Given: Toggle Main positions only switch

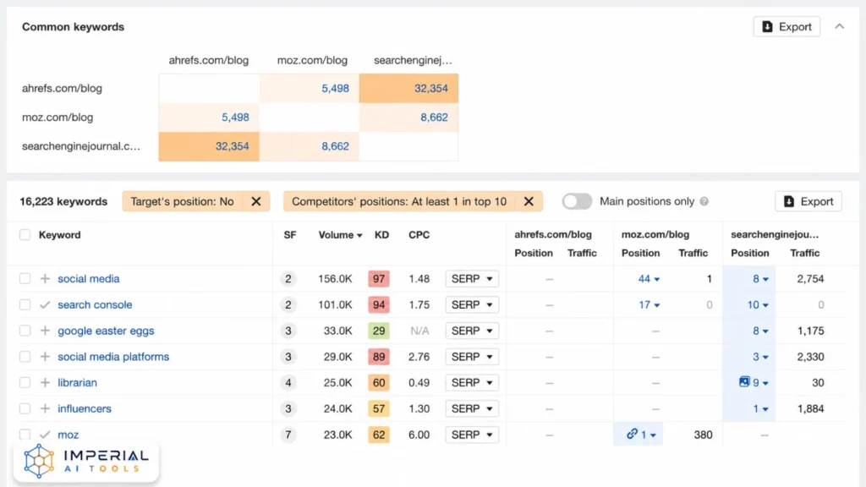Looking at the screenshot, I should 577,201.
